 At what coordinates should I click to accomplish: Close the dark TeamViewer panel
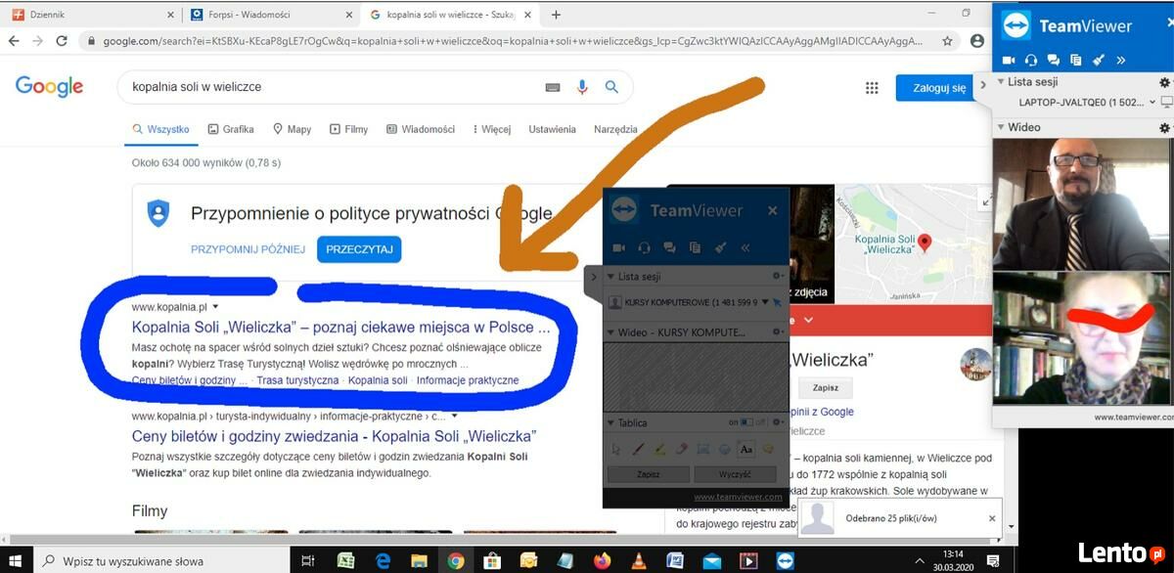pyautogui.click(x=773, y=210)
